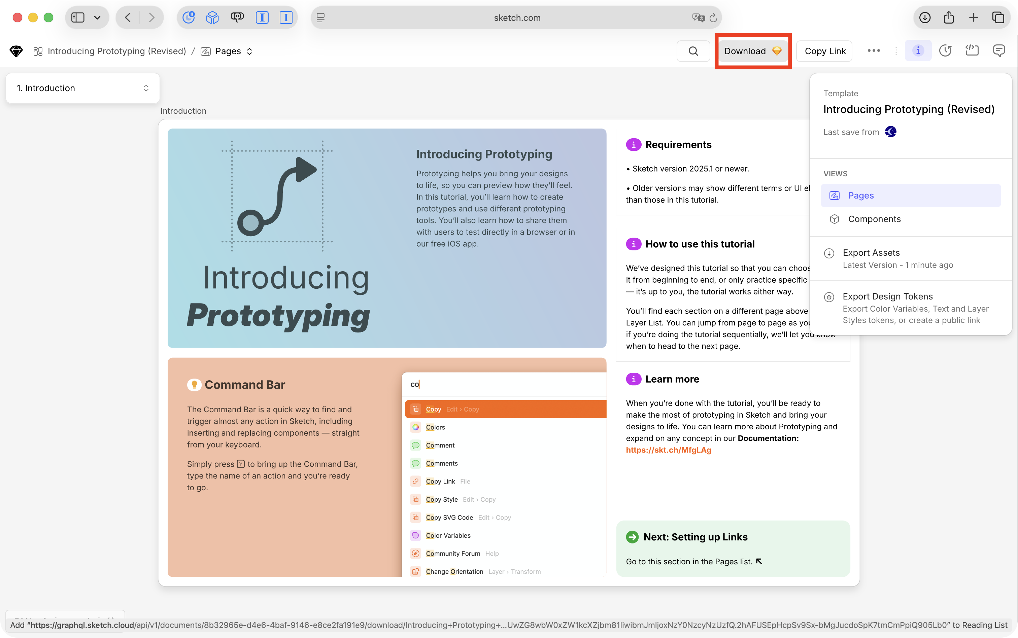Toggle the info panel icon
The width and height of the screenshot is (1018, 638).
coord(918,50)
